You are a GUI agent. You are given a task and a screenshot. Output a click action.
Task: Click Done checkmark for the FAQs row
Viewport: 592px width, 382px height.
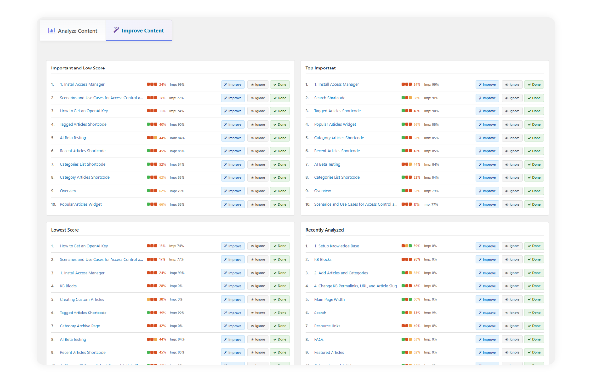529,340
